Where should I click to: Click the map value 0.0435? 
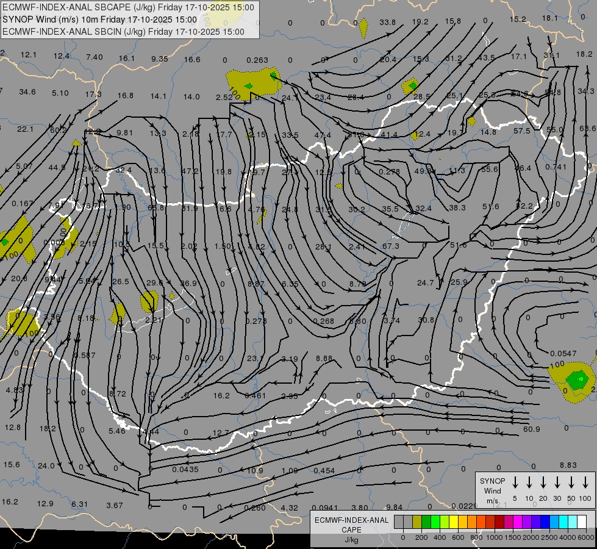tap(185, 469)
